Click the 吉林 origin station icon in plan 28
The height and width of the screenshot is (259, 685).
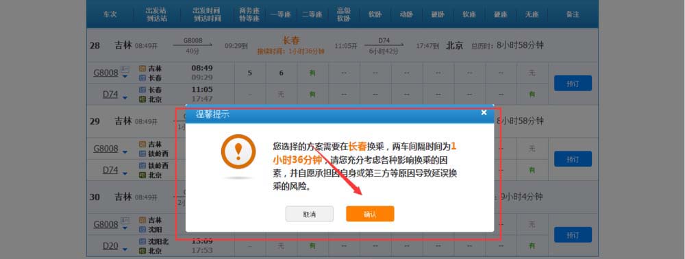coord(142,69)
